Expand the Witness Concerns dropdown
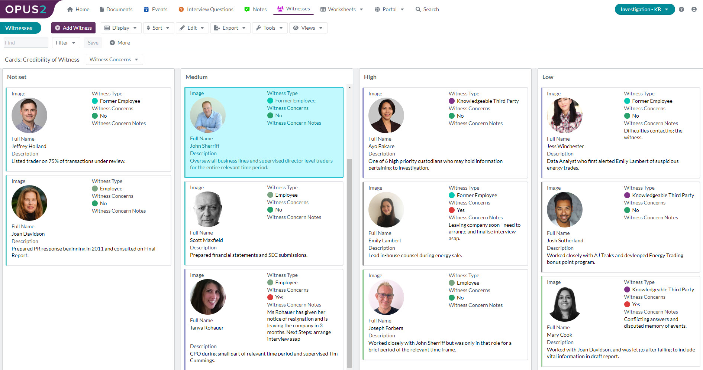This screenshot has width=703, height=370. [x=114, y=59]
